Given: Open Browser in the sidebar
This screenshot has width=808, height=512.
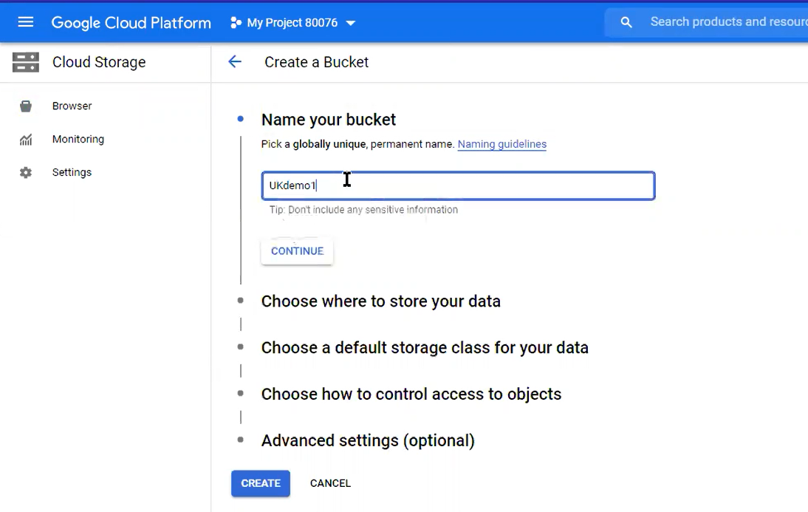Looking at the screenshot, I should (x=72, y=106).
